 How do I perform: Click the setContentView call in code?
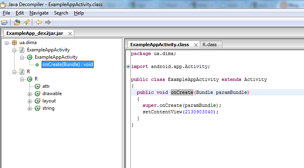click(x=162, y=112)
